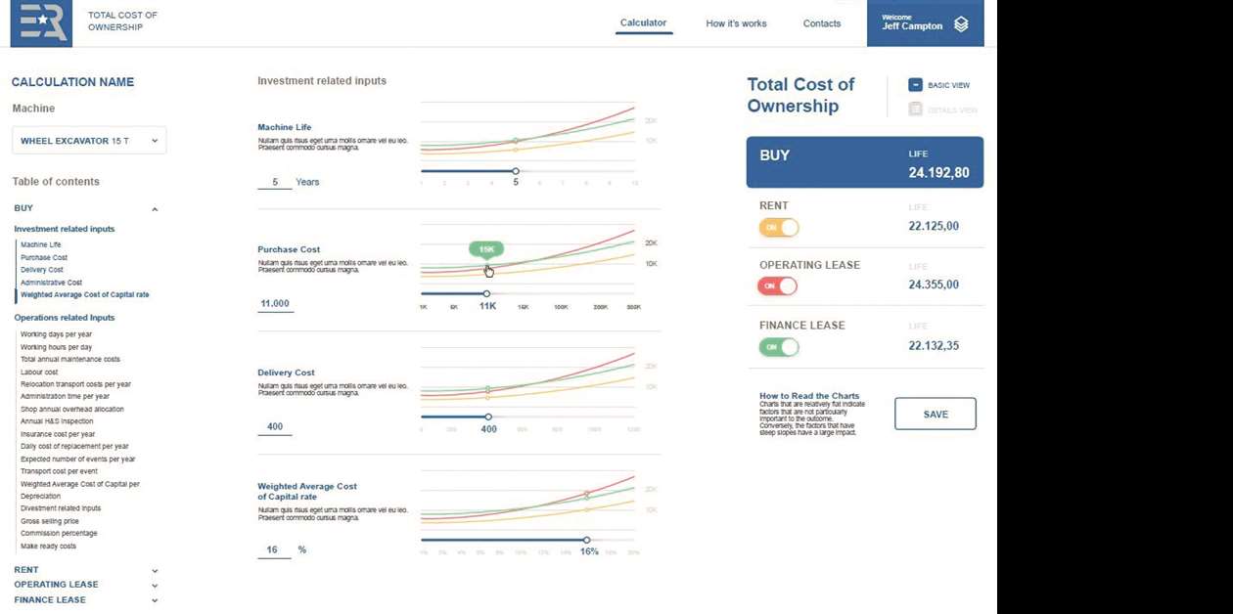Viewport: 1233px width, 614px height.
Task: Toggle the Rent switch
Action: [779, 227]
